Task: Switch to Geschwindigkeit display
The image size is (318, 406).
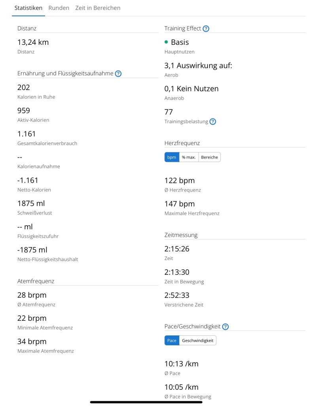Action: tap(197, 341)
